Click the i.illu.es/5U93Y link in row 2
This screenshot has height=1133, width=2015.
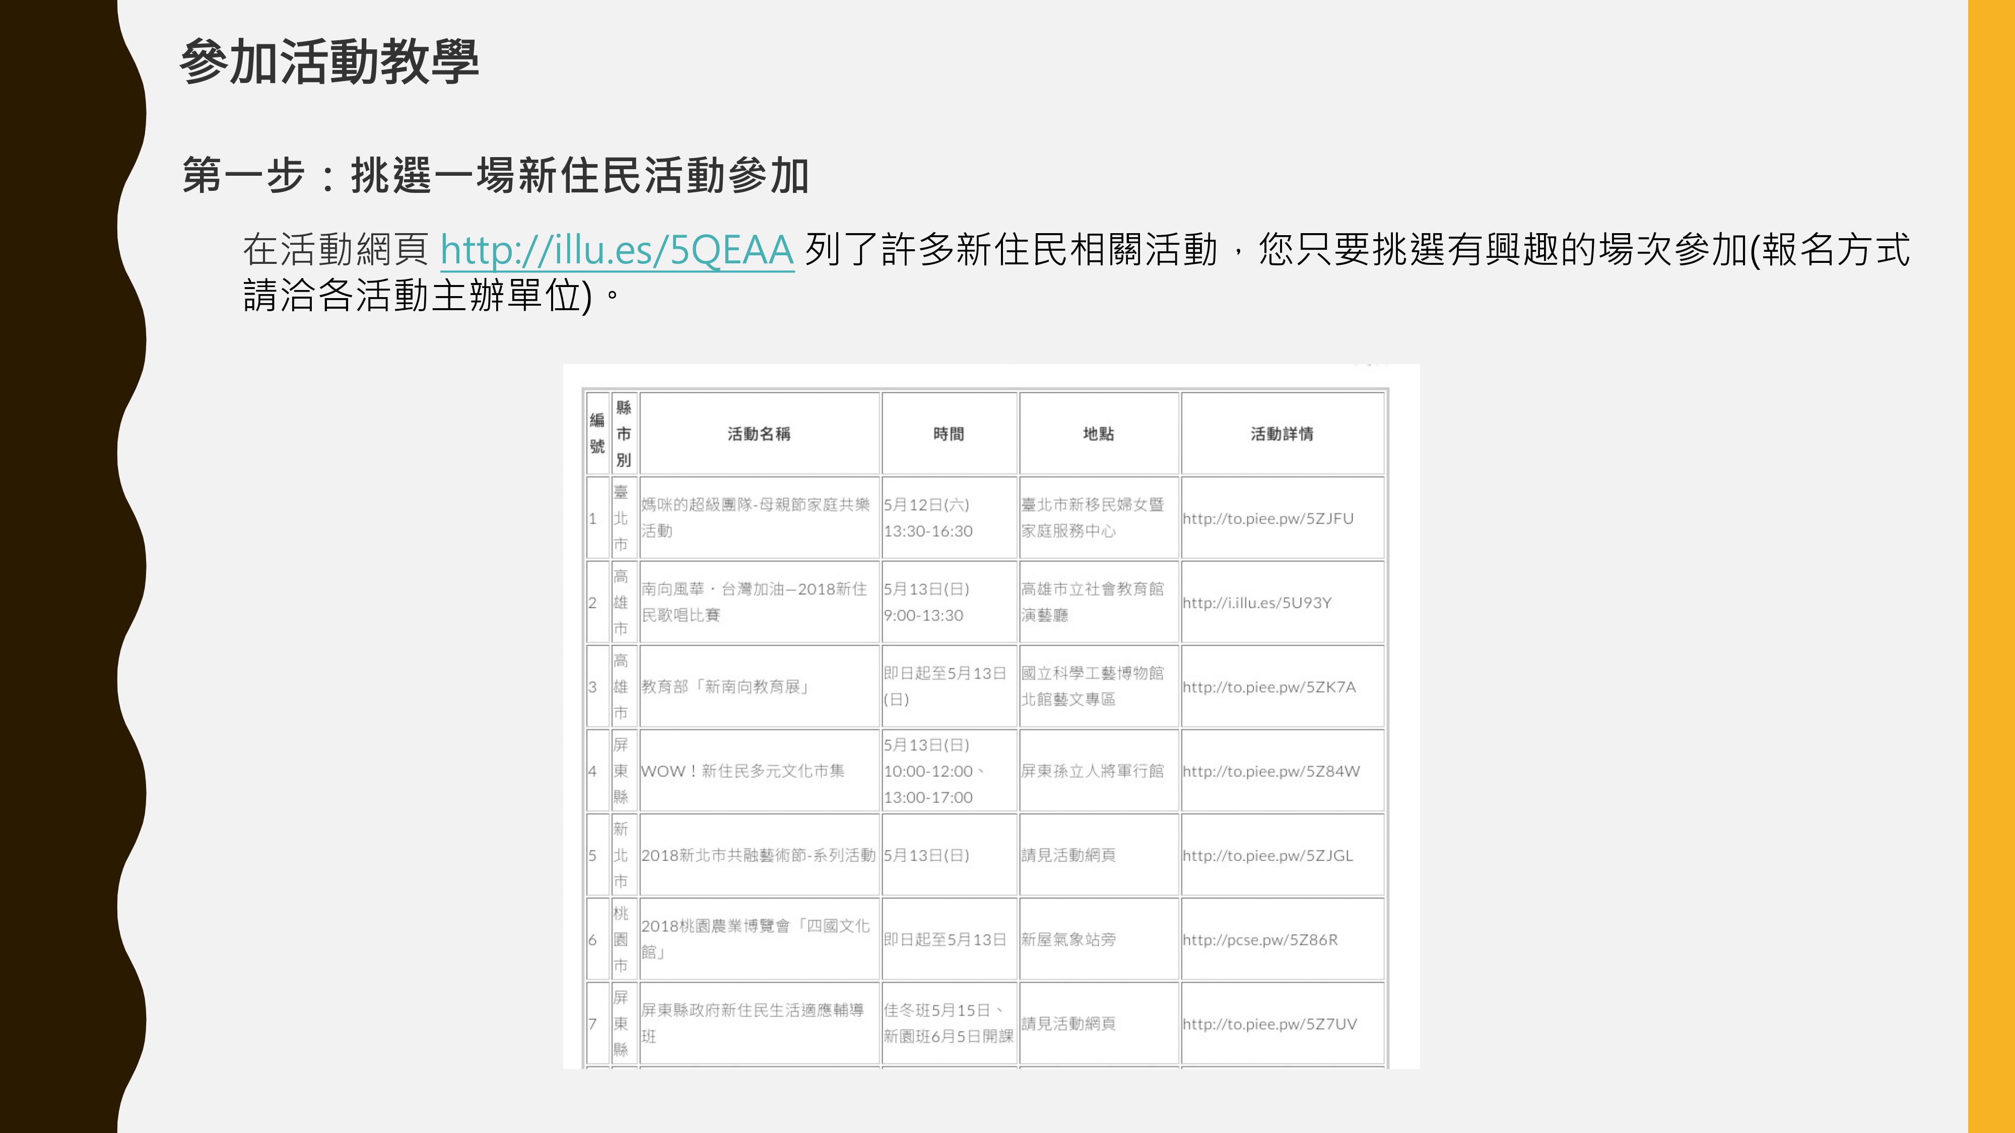coord(1256,603)
